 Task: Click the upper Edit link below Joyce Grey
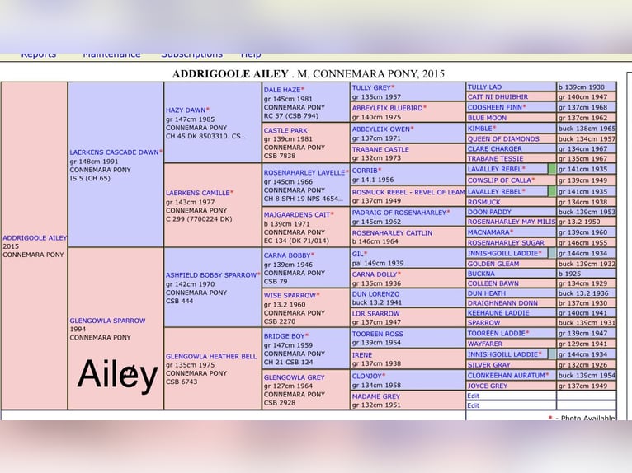473,396
